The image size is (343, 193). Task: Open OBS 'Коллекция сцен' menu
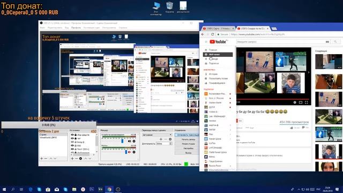click(x=92, y=28)
